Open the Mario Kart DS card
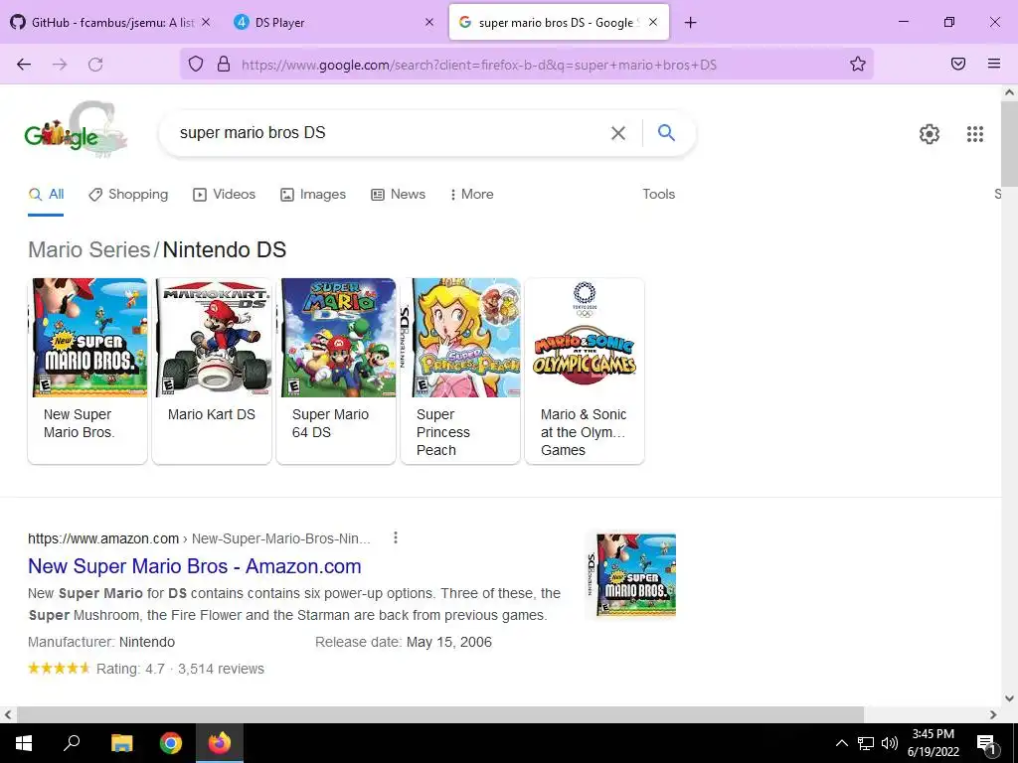The width and height of the screenshot is (1018, 763). pos(212,372)
